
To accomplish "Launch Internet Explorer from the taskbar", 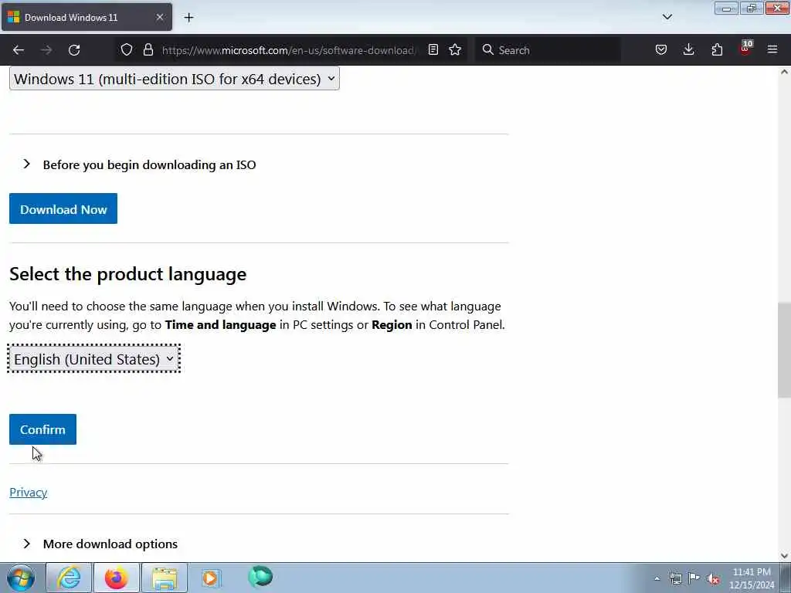I will click(69, 578).
